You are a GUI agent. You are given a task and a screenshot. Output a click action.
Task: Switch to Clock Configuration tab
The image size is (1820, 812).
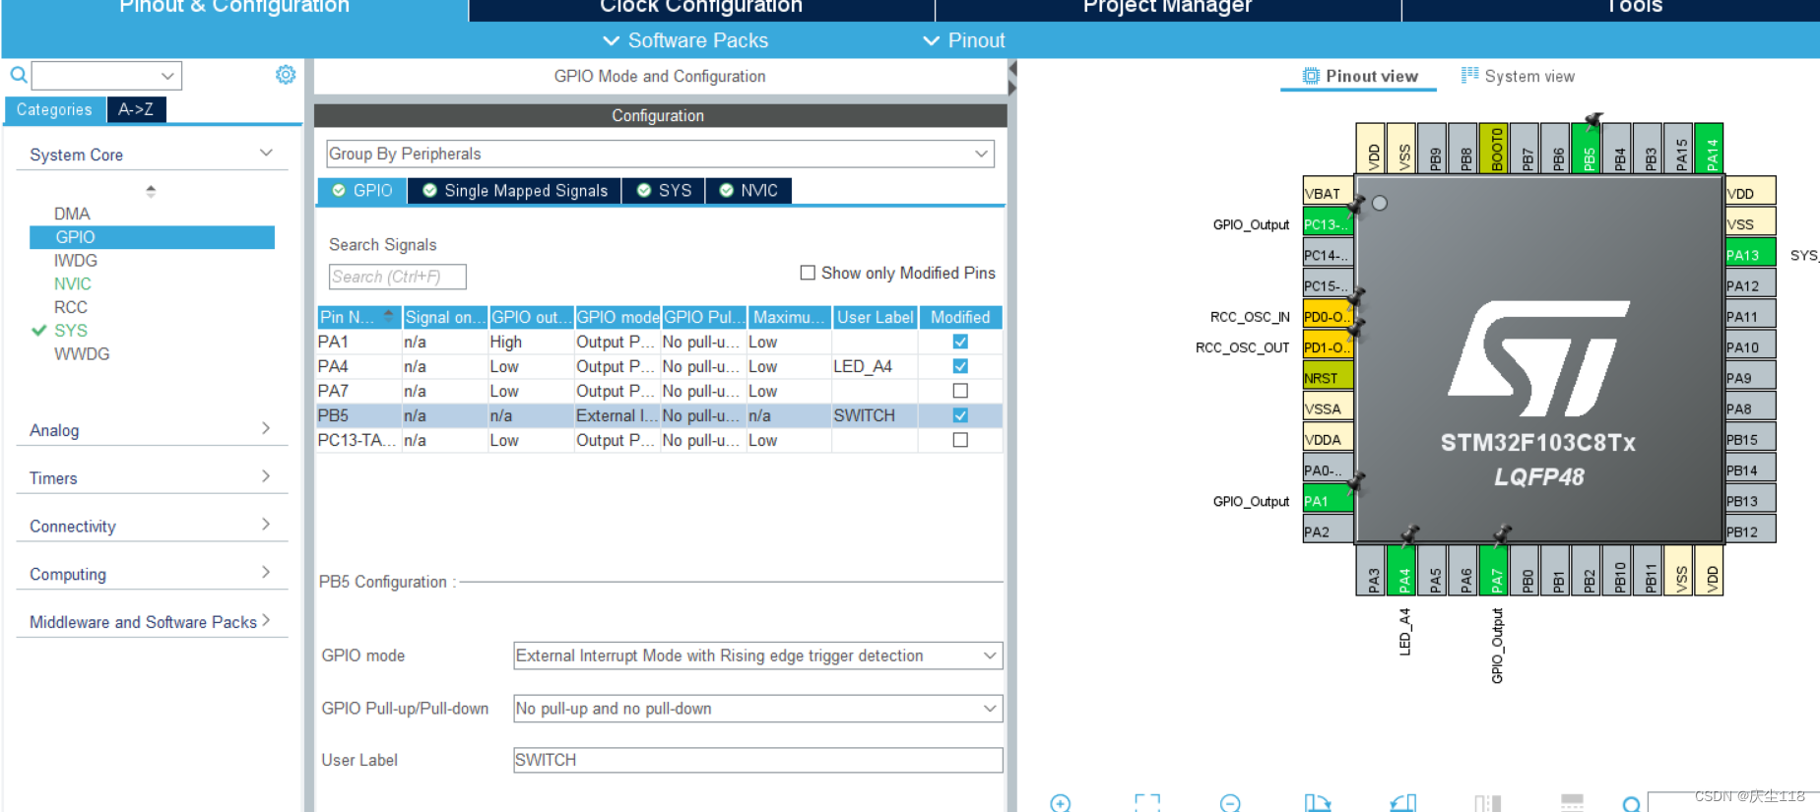701,8
